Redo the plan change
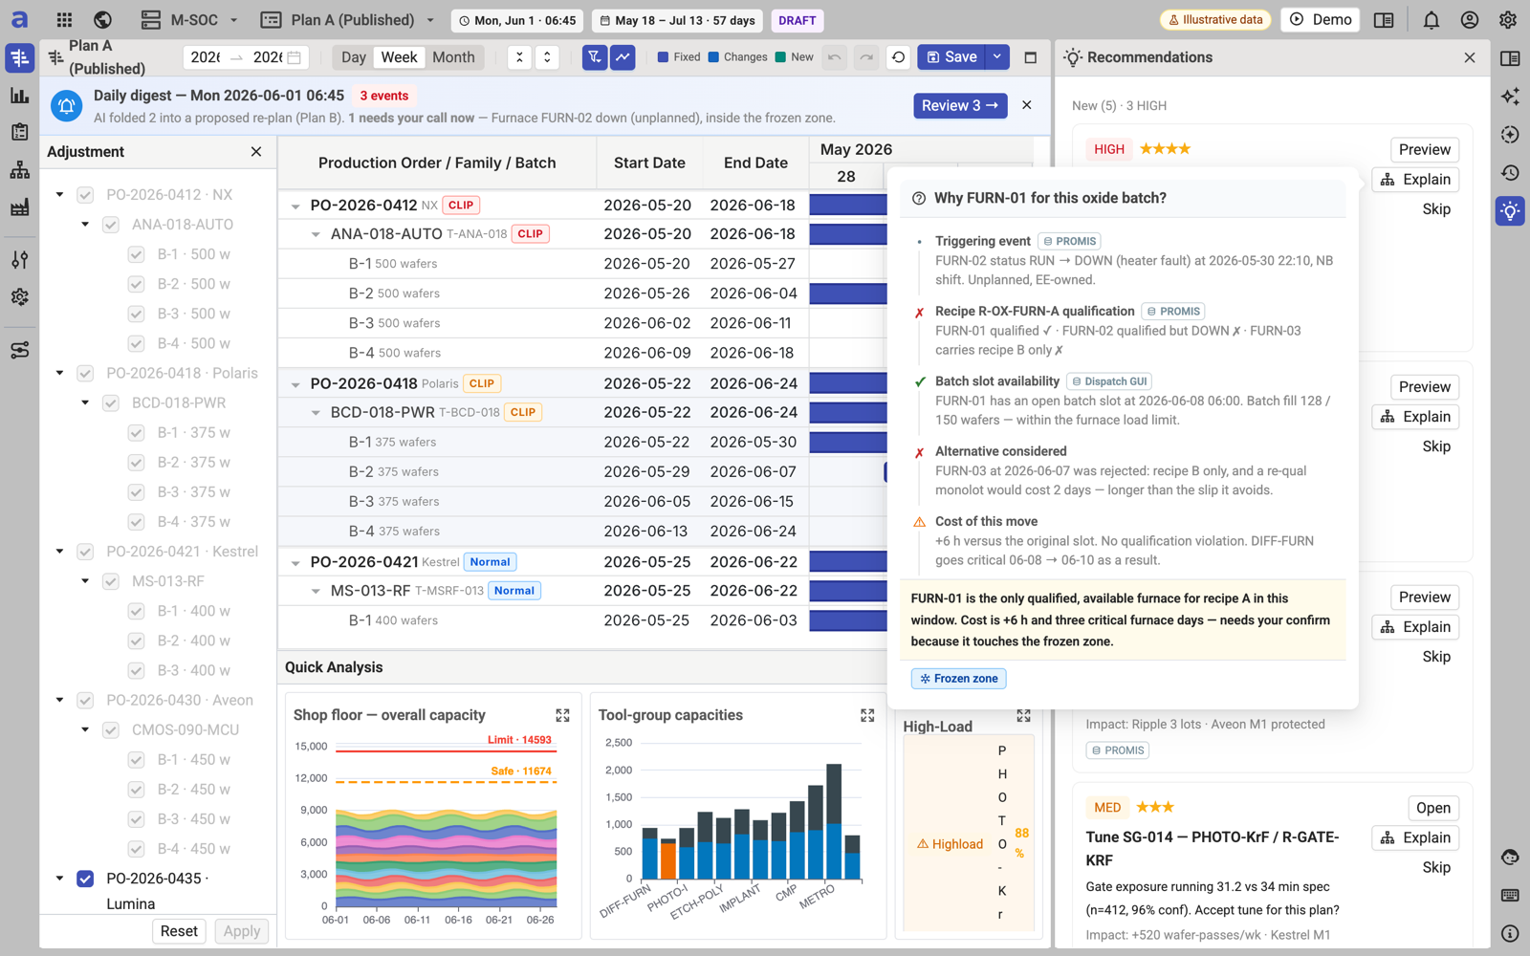Screen dimensions: 1530x956 [x=866, y=57]
